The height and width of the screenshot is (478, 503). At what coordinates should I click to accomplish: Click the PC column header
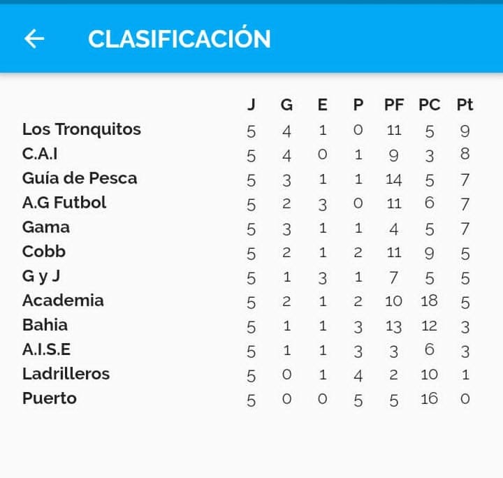[430, 105]
